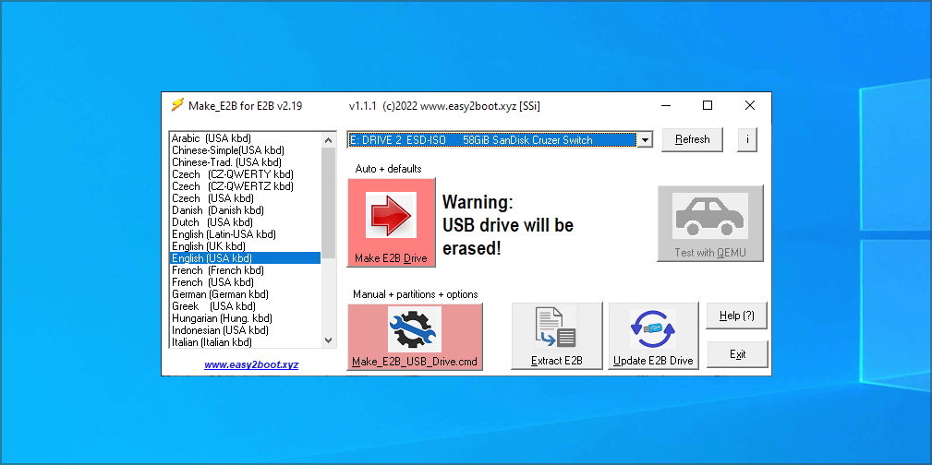Select Arabic (USA kbd) language

[245, 138]
